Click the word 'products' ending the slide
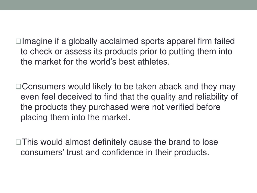The width and height of the screenshot is (257, 193). [191, 153]
